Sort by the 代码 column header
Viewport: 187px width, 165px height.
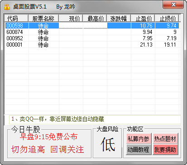(x=16, y=19)
